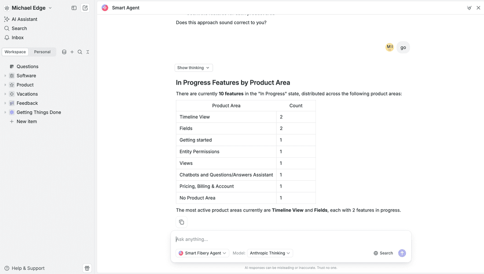Click the database icon in sidebar
The width and height of the screenshot is (484, 274).
(64, 52)
